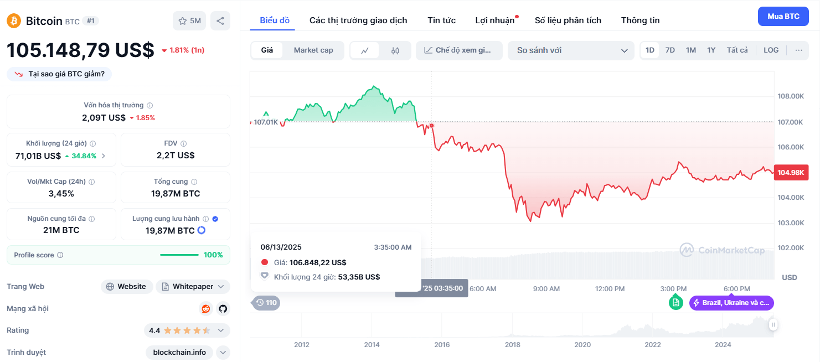Click the 104.98K current price label
820x362 pixels.
791,173
